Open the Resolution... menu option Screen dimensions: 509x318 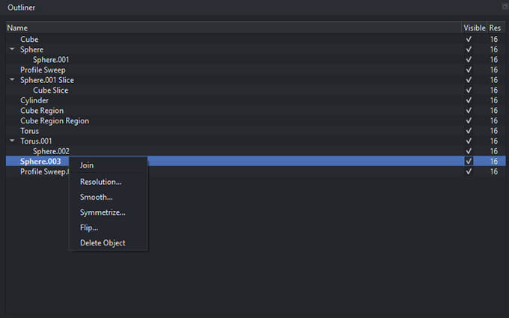click(100, 182)
